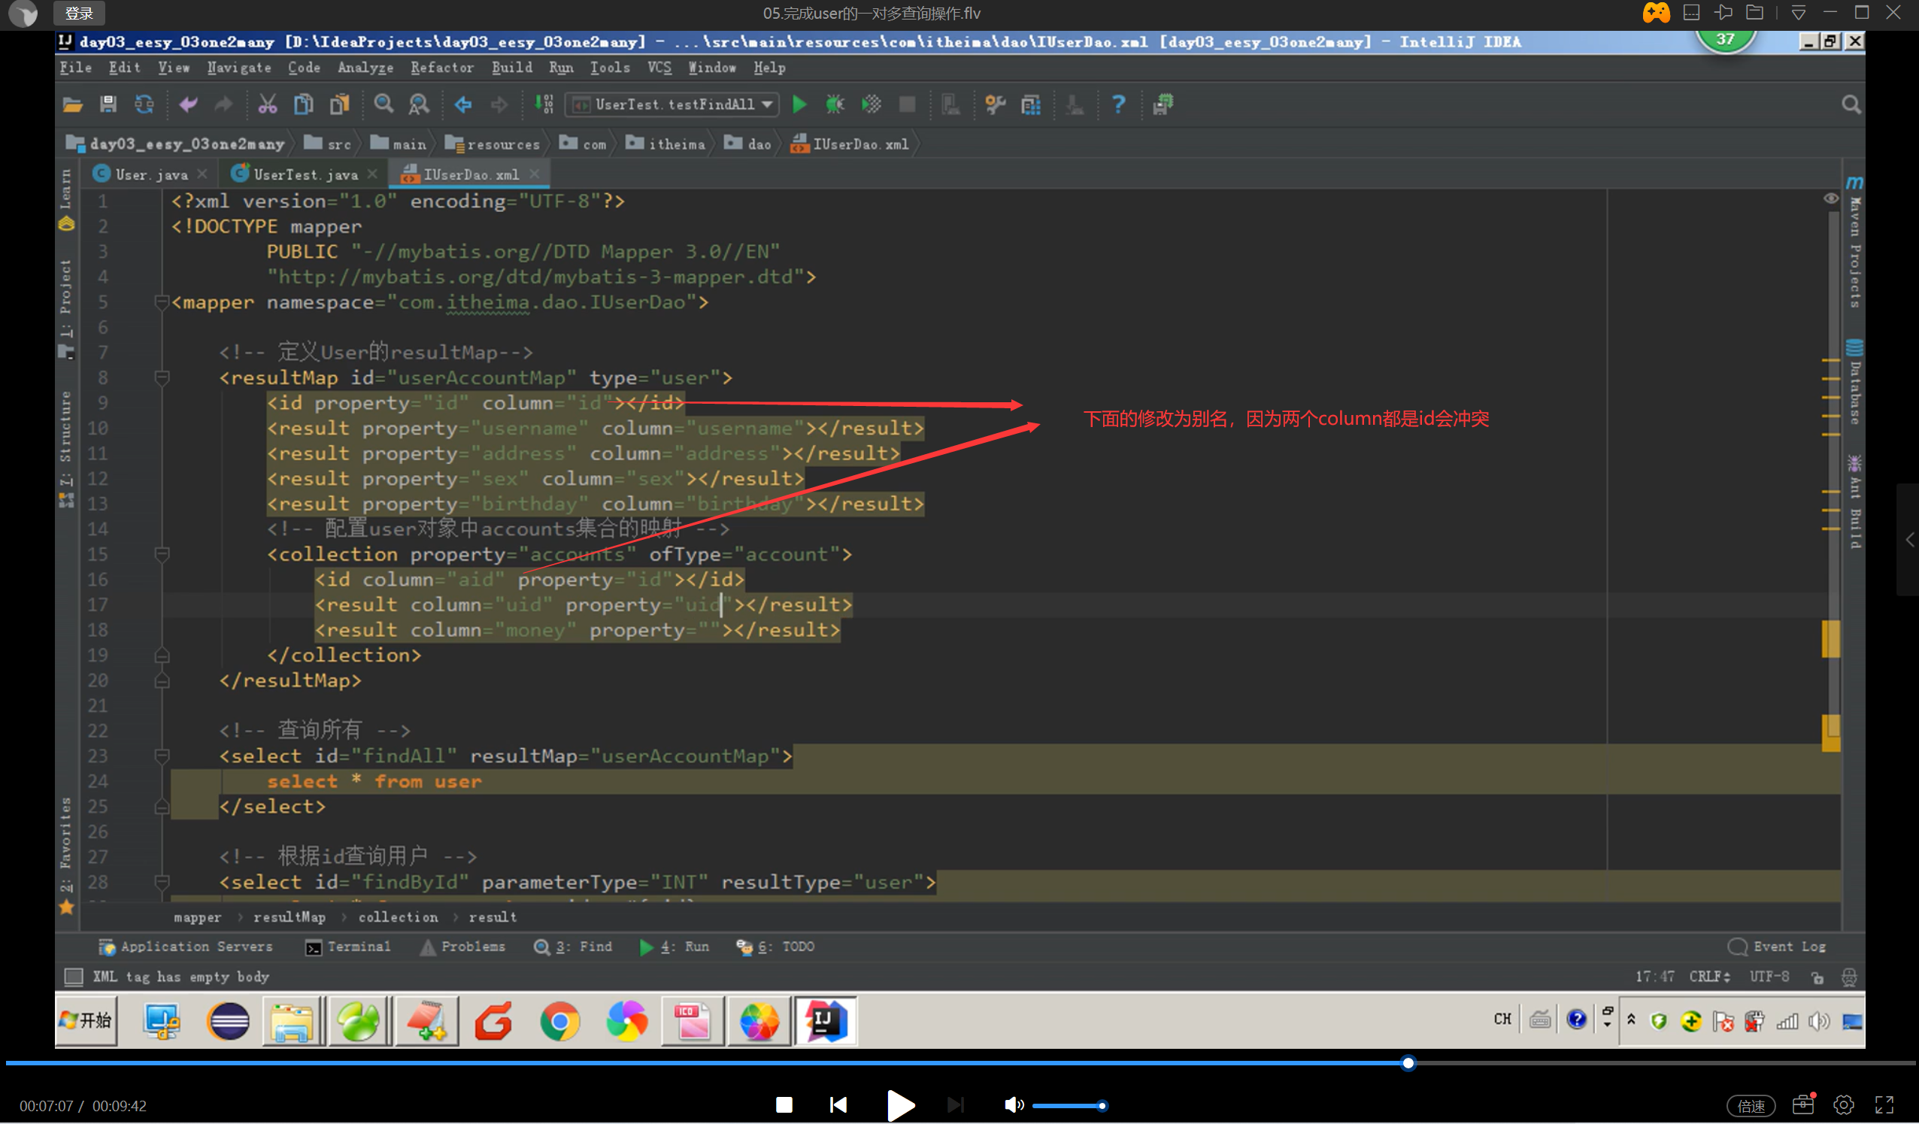Toggle the eye inspection icon in editor
Viewport: 1919px width, 1124px height.
point(1831,198)
